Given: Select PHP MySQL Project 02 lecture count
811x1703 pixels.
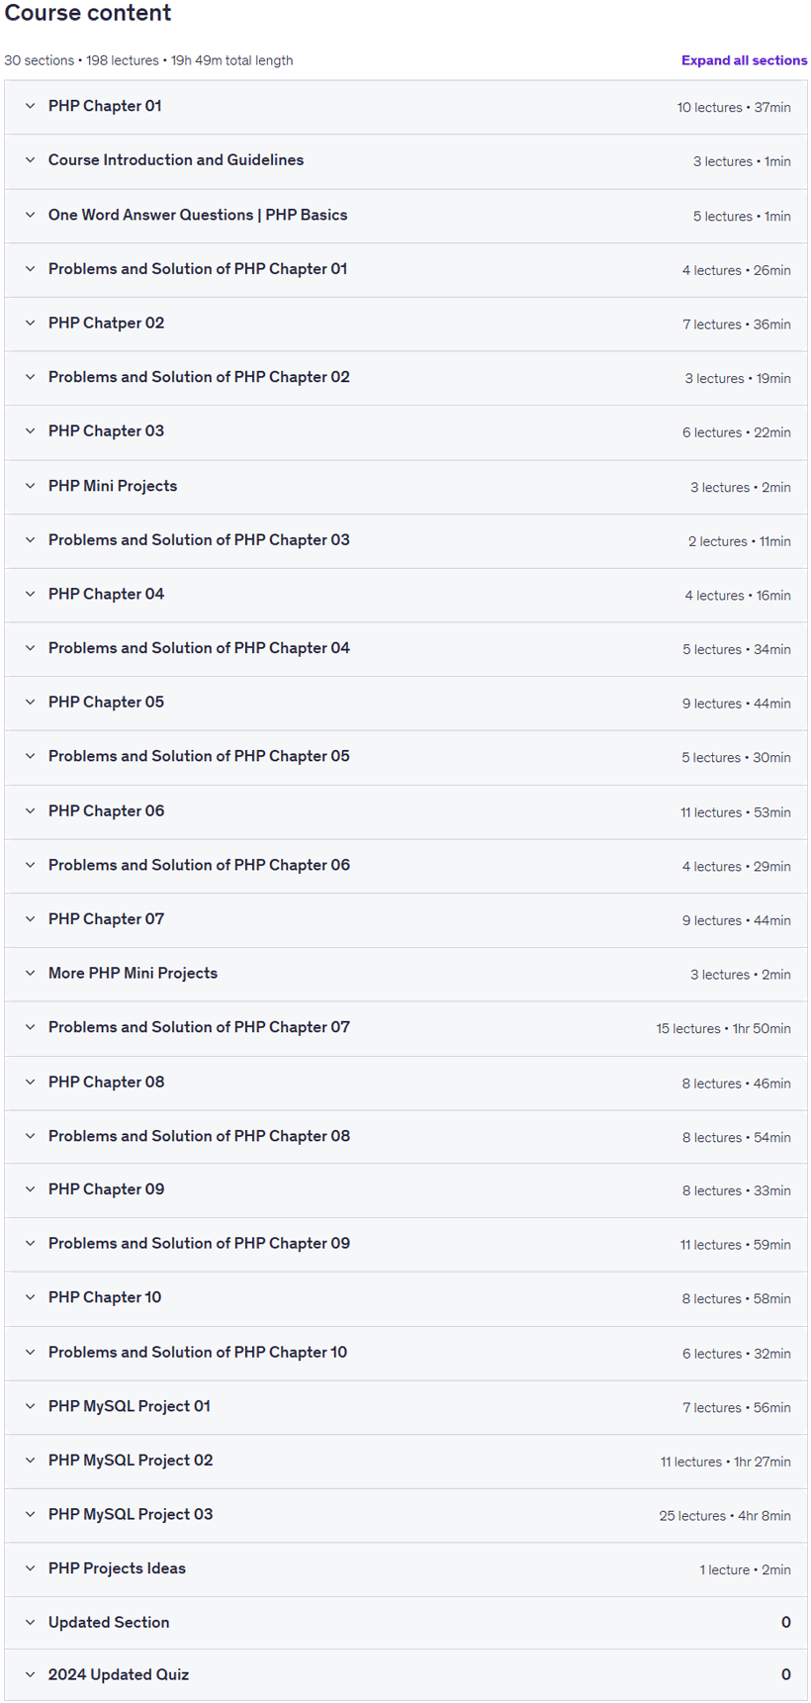Looking at the screenshot, I should (691, 1462).
